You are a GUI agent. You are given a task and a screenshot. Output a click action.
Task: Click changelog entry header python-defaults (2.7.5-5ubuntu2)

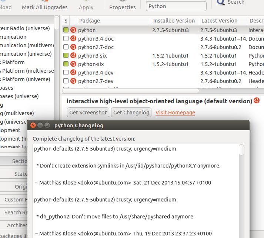click(105, 200)
